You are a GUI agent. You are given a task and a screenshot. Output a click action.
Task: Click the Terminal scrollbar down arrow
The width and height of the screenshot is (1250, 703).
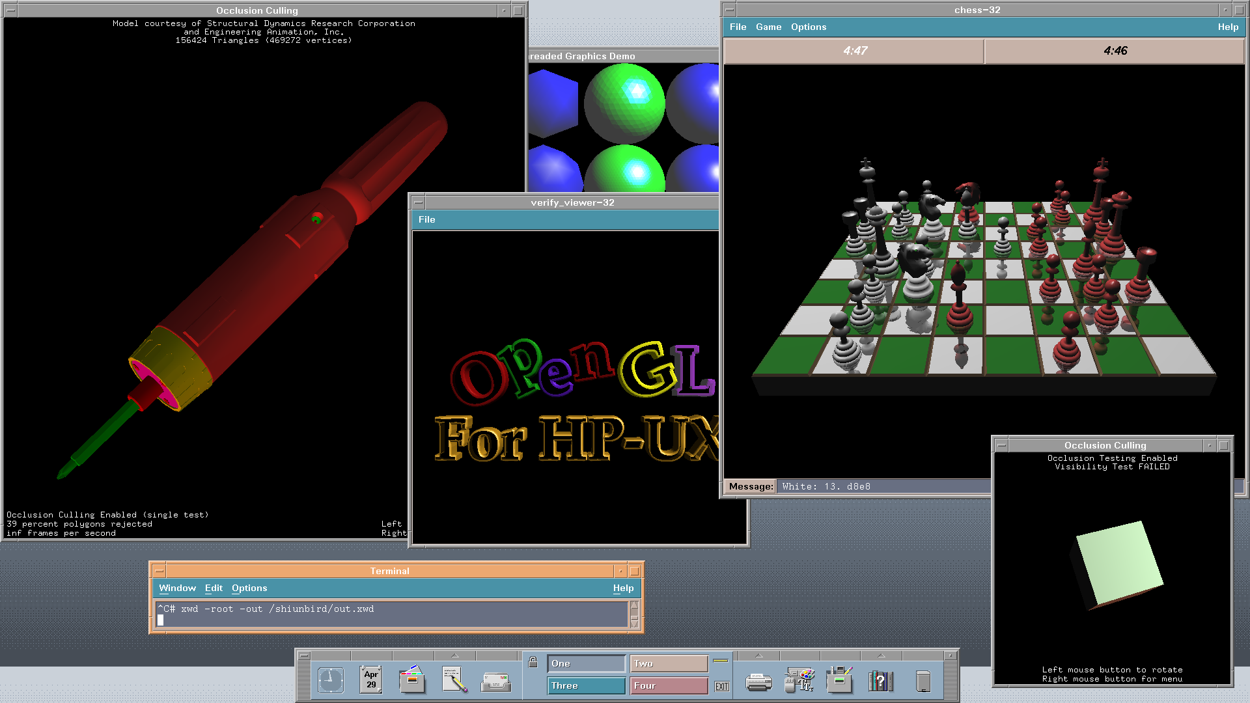[x=634, y=623]
